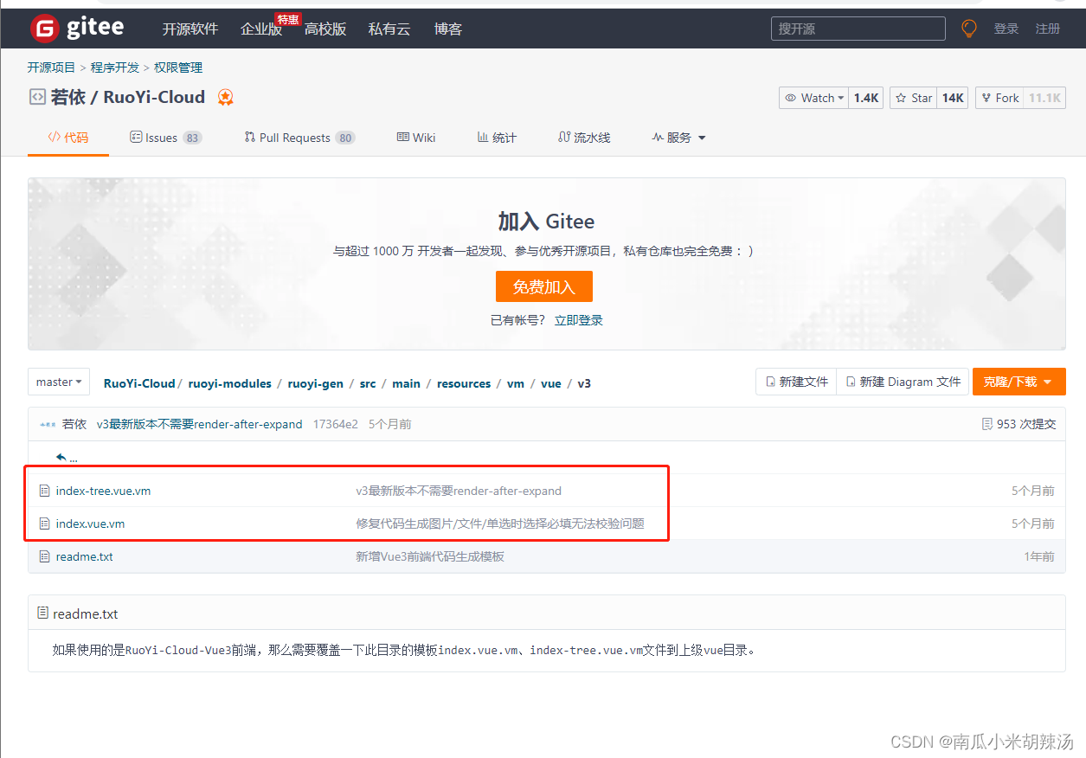Screen dimensions: 1086x758
Task: Expand the 服务 dropdown tab
Action: pyautogui.click(x=678, y=138)
